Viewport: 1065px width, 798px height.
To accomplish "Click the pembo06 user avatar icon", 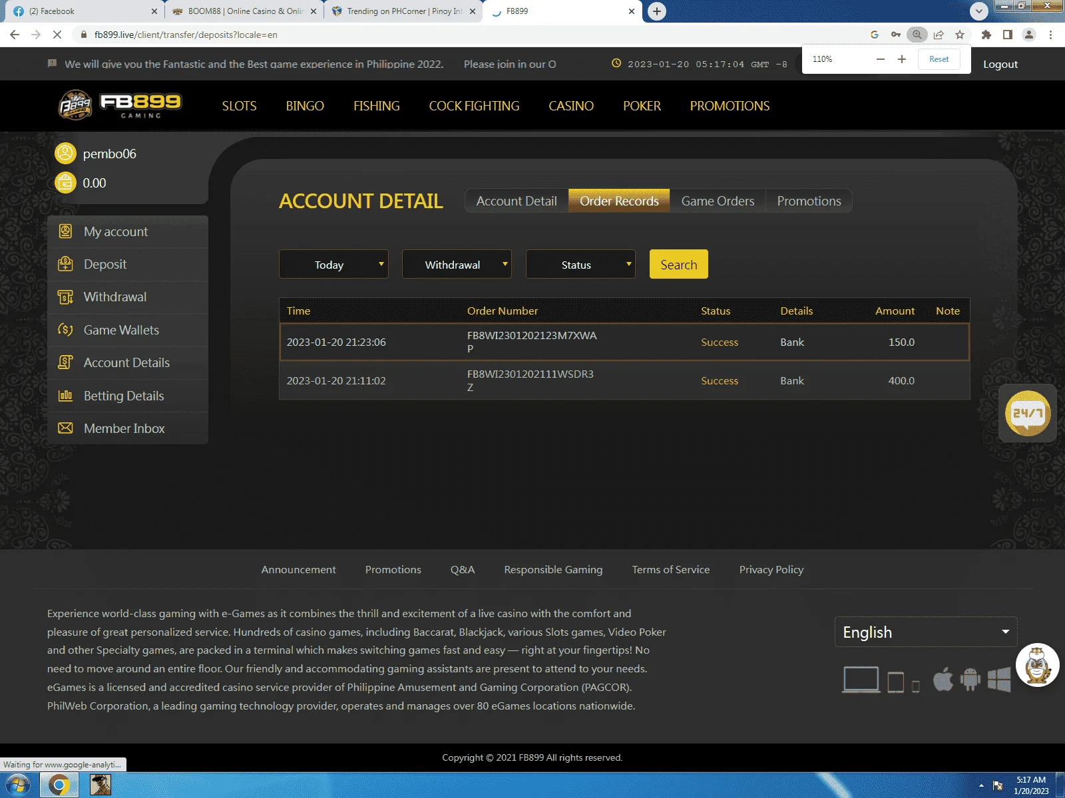I will [x=65, y=154].
